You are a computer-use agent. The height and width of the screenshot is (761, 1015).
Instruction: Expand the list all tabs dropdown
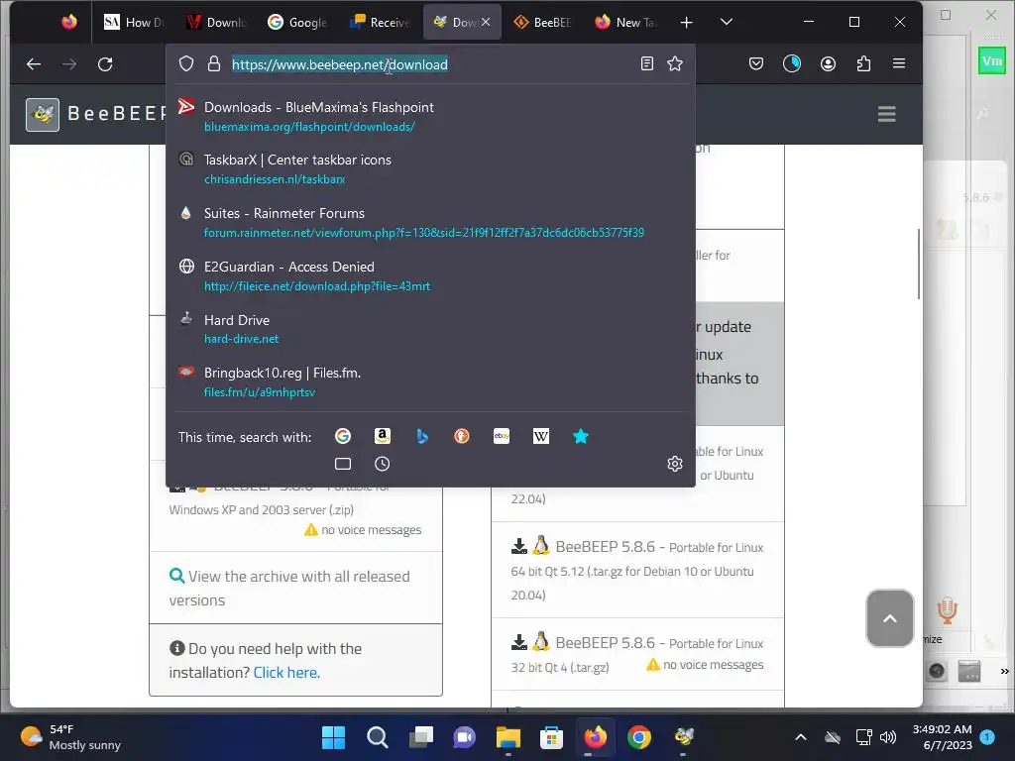point(727,22)
